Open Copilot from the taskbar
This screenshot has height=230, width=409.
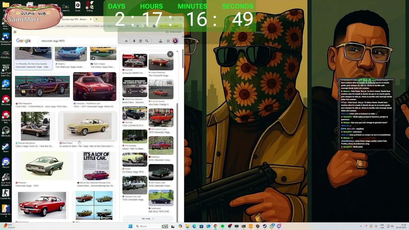[180, 226]
